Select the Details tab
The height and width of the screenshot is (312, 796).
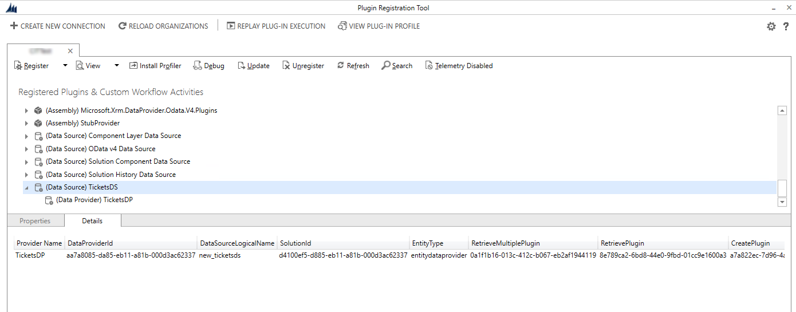[x=92, y=220]
